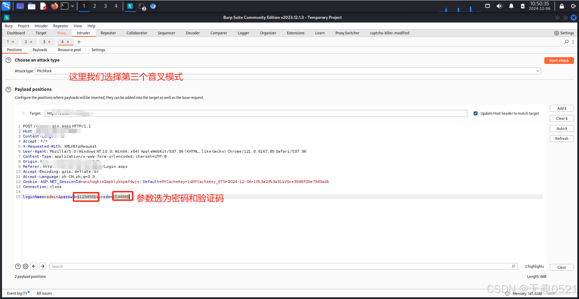Click the Add § button
579x299 pixels.
pyautogui.click(x=561, y=108)
